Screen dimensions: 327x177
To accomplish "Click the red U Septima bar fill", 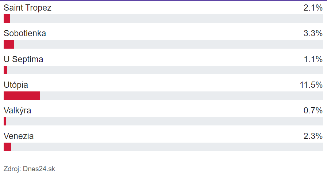I will pos(5,70).
